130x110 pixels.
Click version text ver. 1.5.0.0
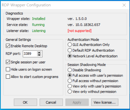point(77,19)
